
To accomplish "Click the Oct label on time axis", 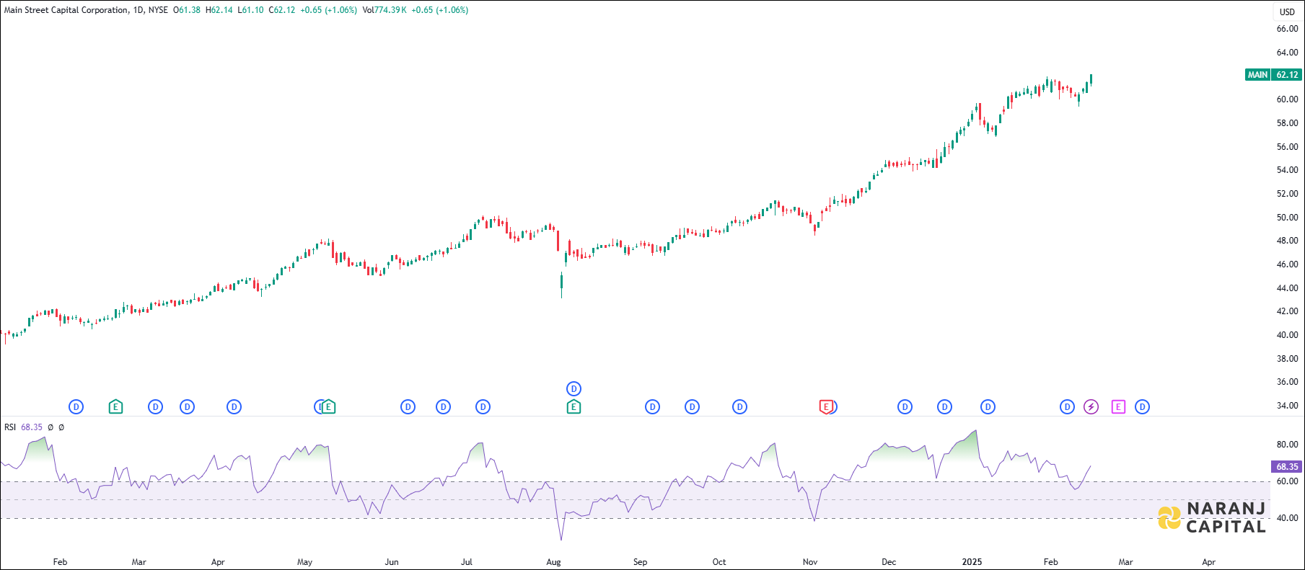I will click(719, 562).
